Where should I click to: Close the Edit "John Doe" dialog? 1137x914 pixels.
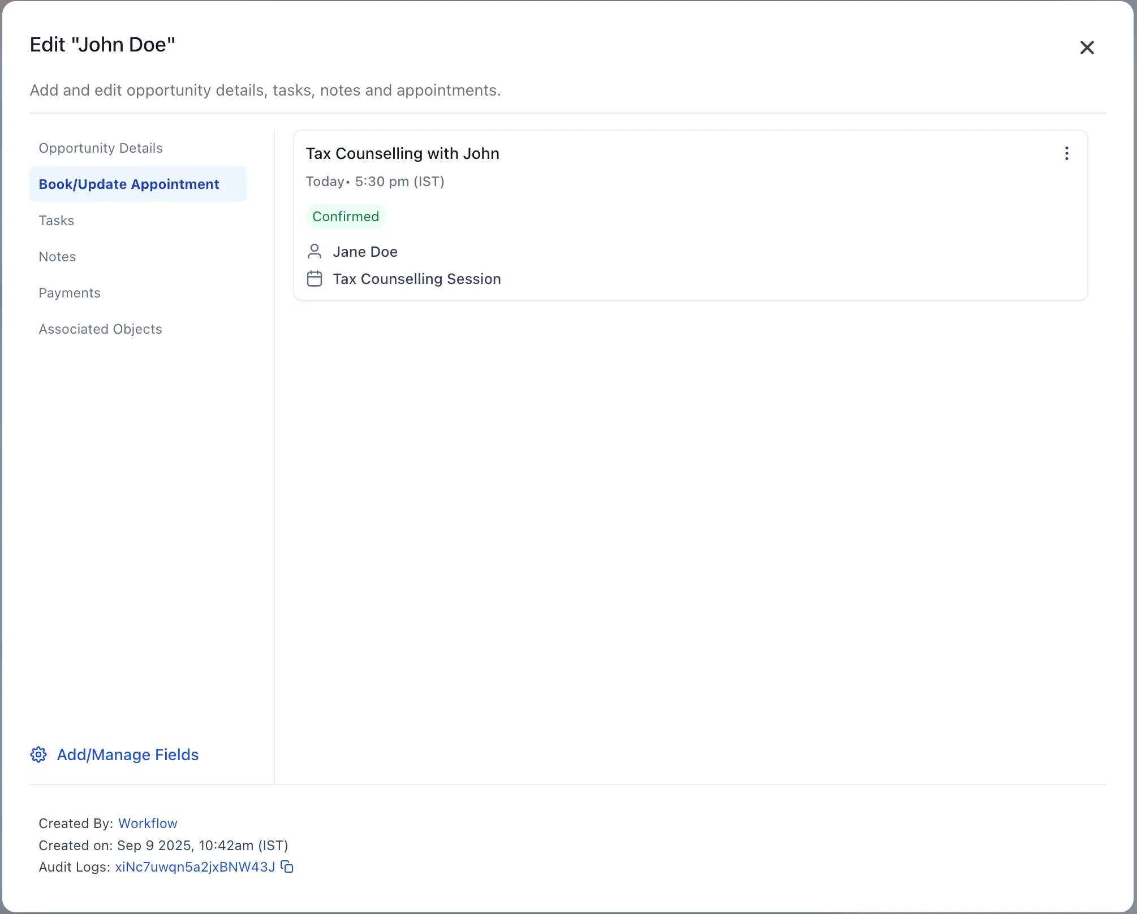click(1087, 47)
